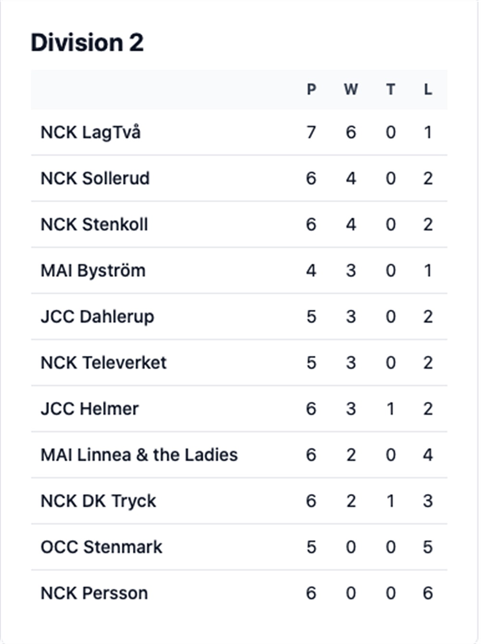Select the NCK LagTvå team row
481x644 pixels.
pyautogui.click(x=90, y=132)
